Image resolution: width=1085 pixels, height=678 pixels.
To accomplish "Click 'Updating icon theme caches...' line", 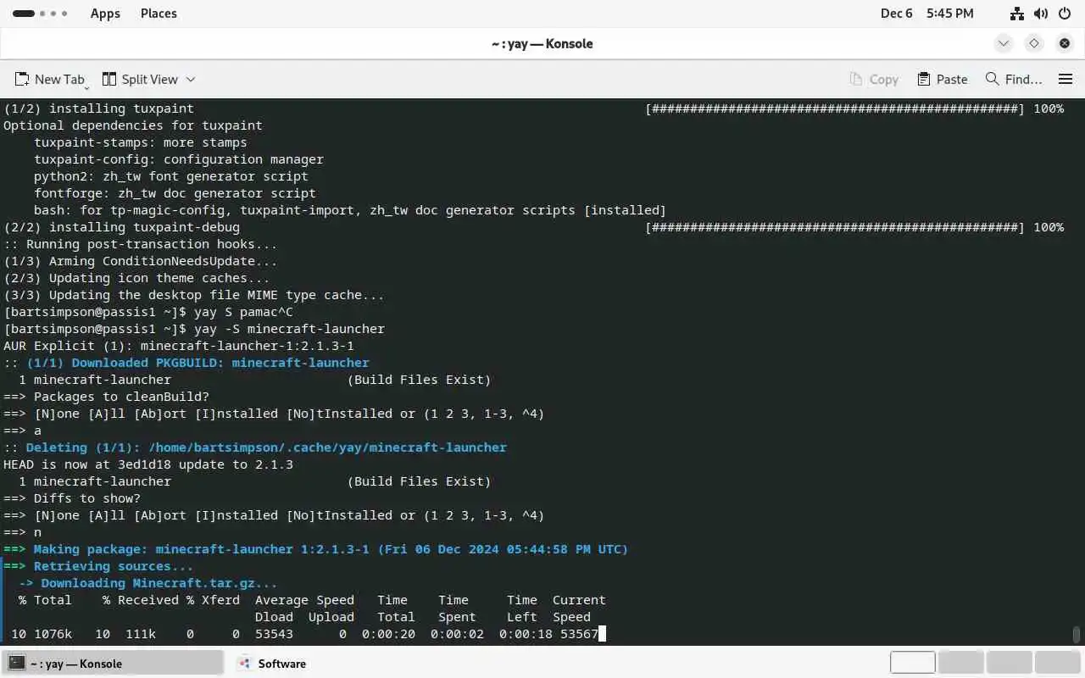I will point(136,278).
